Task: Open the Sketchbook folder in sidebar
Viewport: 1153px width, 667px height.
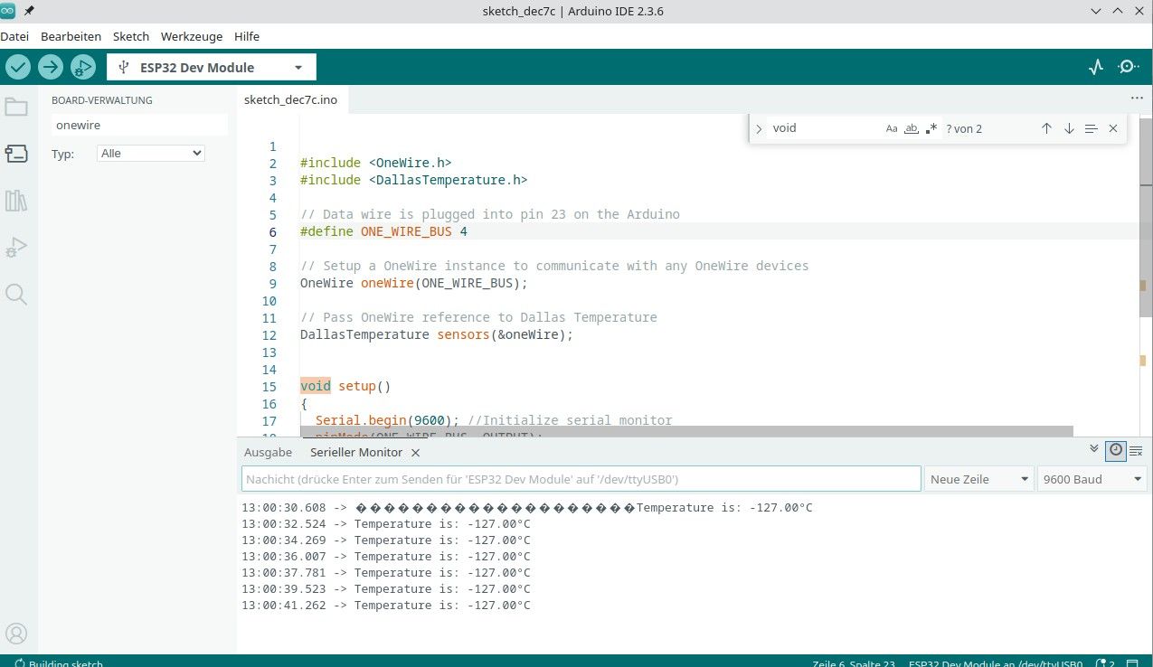Action: 16,108
